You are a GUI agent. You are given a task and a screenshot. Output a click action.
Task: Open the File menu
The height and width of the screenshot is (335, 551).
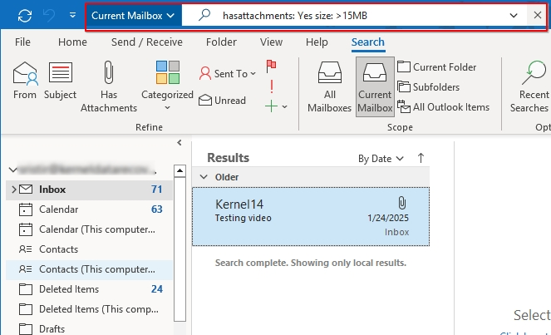(22, 42)
